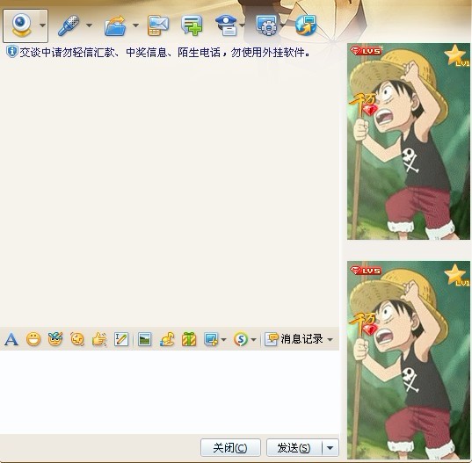Viewport: 472px width, 463px height.
Task: Open the send options arrow beside 发送(S)
Action: click(x=330, y=448)
